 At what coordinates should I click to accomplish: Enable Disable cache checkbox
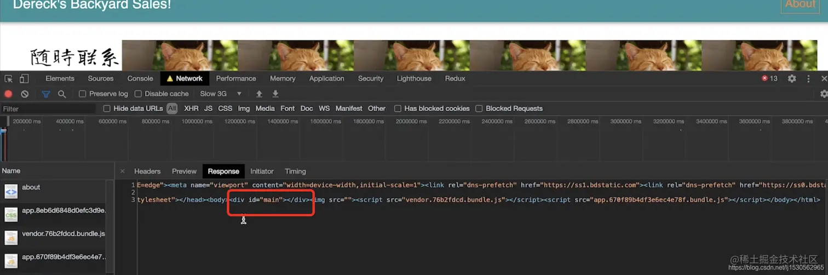[x=138, y=94]
